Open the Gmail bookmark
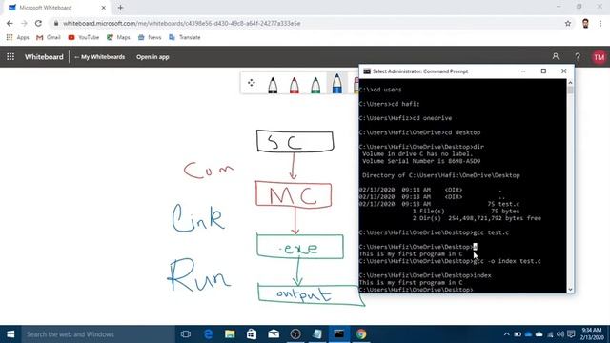This screenshot has width=610, height=343. pos(49,37)
